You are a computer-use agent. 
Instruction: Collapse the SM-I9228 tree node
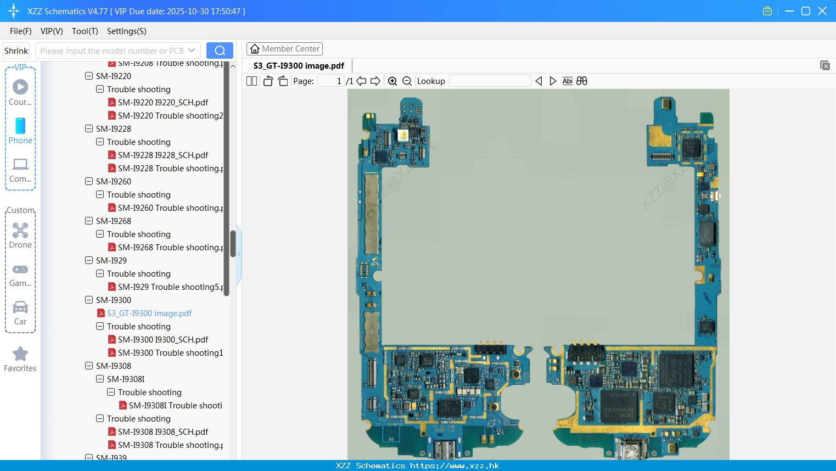pyautogui.click(x=89, y=128)
